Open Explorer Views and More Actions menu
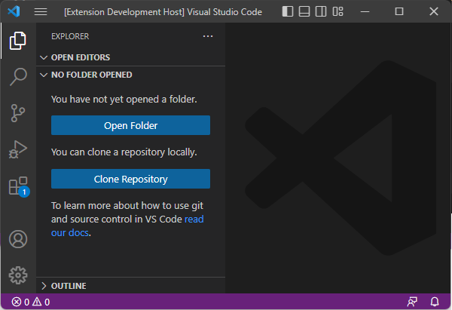452x310 pixels. coord(208,36)
